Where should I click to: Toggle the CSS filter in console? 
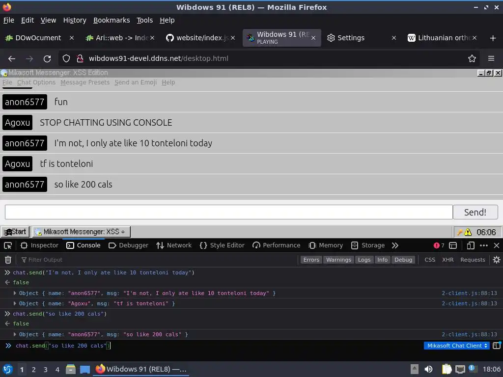tap(429, 260)
